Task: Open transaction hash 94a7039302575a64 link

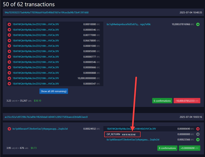Action: 47,12
